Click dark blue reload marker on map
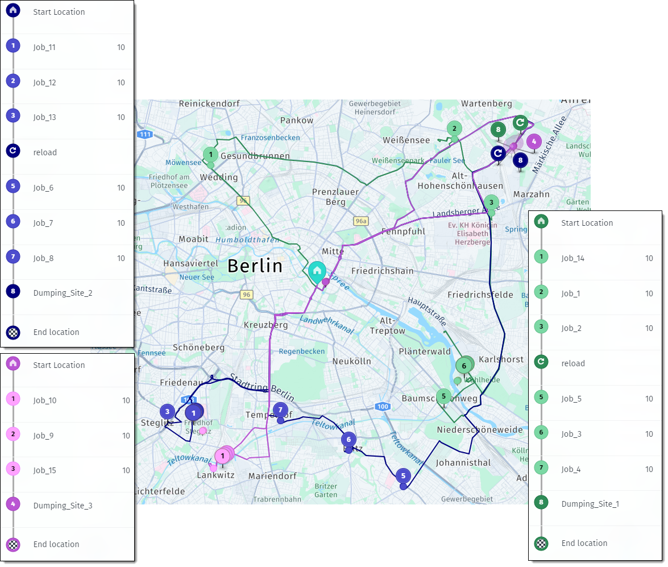This screenshot has width=668, height=567. point(498,152)
